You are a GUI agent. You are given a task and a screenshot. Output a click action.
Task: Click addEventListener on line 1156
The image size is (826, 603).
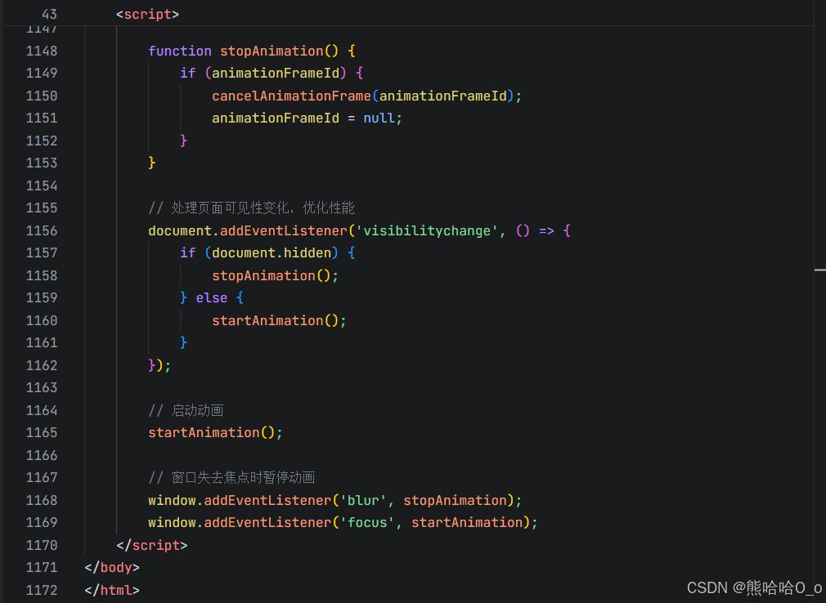[x=284, y=230]
